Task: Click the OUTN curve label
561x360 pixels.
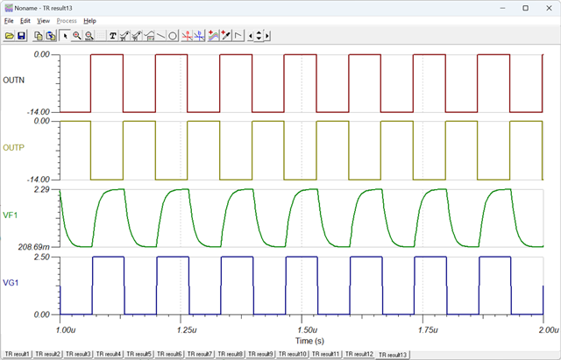Action: coord(14,80)
